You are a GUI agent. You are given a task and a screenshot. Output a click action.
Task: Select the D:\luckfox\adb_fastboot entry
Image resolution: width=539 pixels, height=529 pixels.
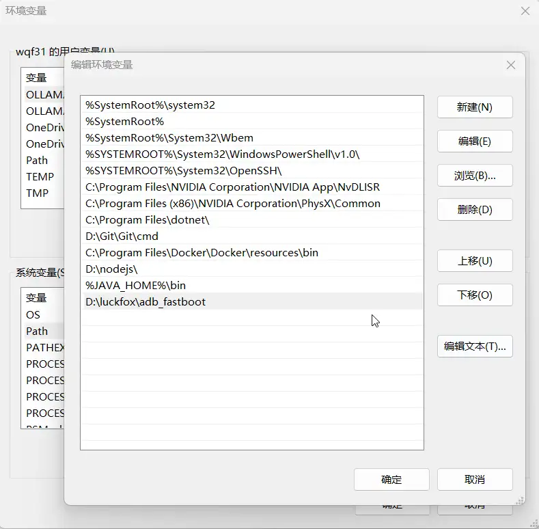(x=146, y=302)
